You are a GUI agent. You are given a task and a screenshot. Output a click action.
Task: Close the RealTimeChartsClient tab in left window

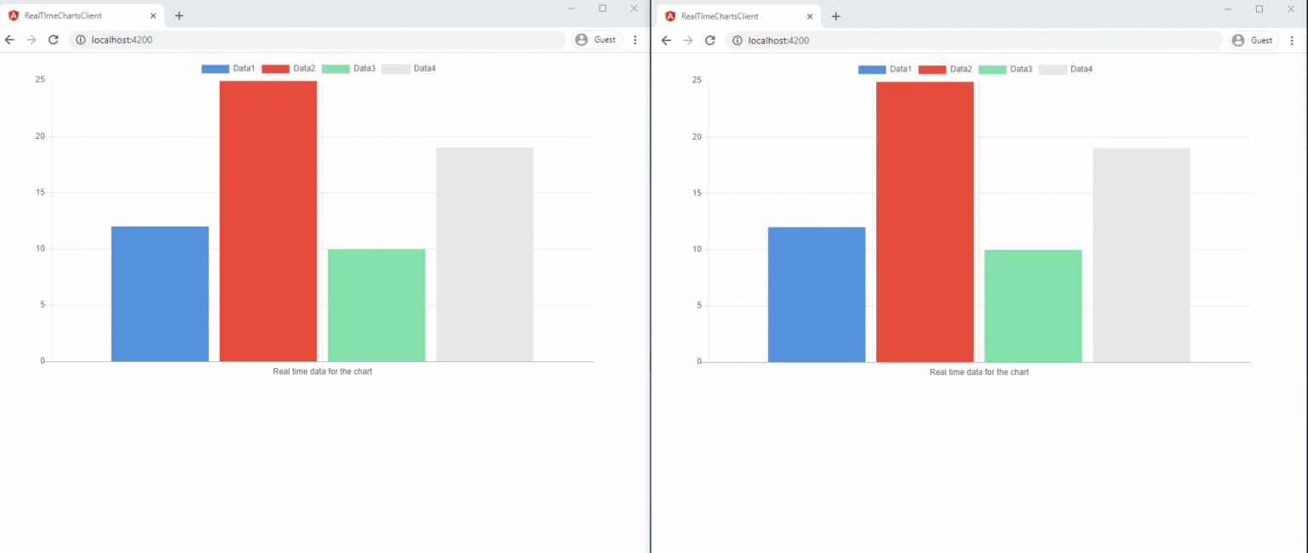153,16
